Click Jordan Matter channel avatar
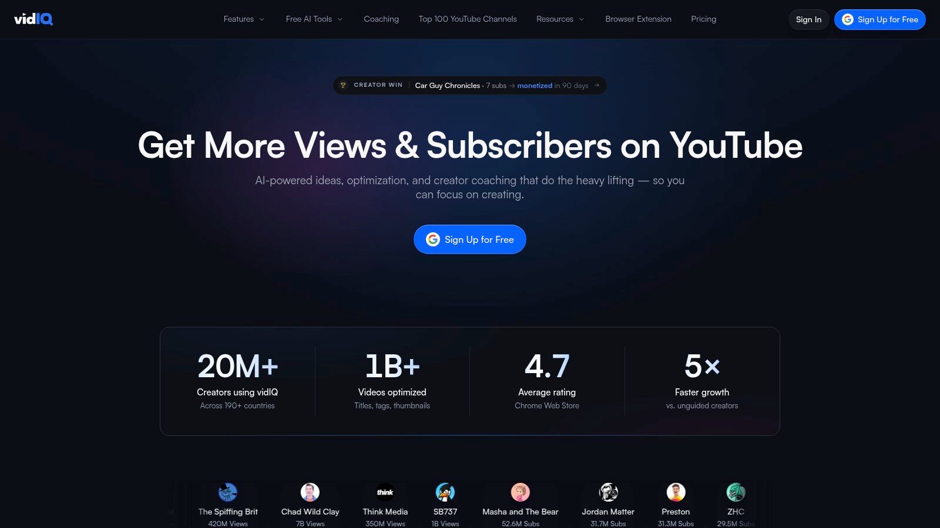Image resolution: width=940 pixels, height=528 pixels. pyautogui.click(x=608, y=492)
